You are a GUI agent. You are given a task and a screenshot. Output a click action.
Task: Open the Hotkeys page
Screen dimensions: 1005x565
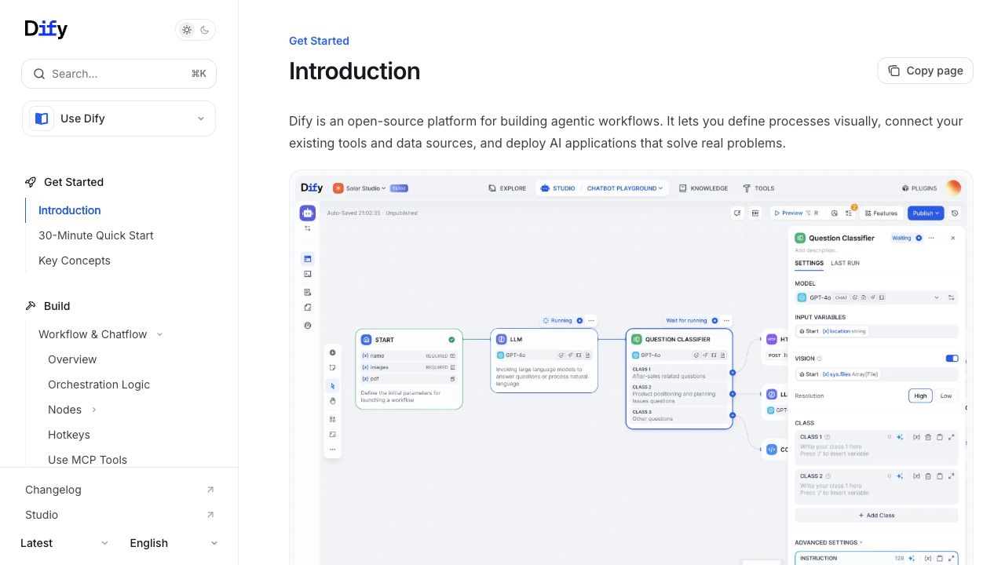[69, 435]
